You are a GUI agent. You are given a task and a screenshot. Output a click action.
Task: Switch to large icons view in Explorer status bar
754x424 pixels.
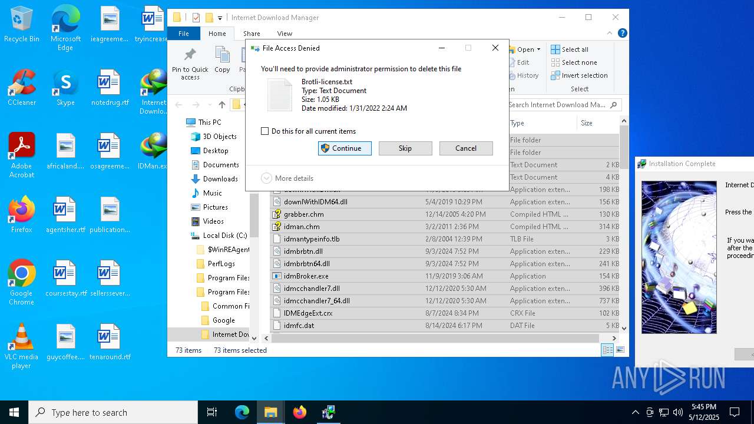[x=620, y=350]
